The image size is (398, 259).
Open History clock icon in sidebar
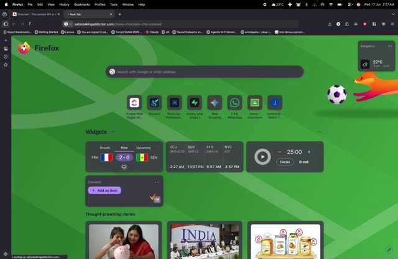tap(6, 57)
